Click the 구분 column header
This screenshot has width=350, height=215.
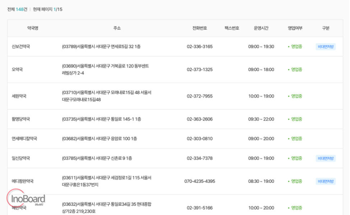click(x=326, y=28)
